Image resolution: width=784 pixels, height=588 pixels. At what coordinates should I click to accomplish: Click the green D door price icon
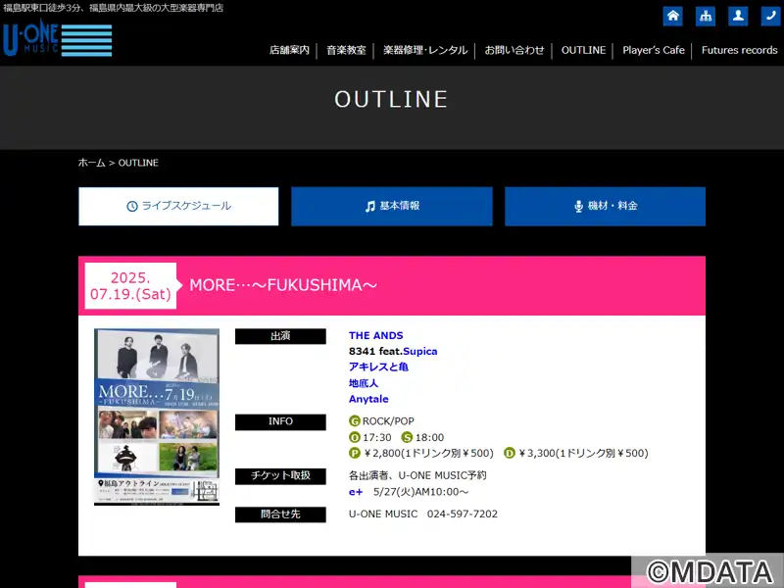coord(510,453)
